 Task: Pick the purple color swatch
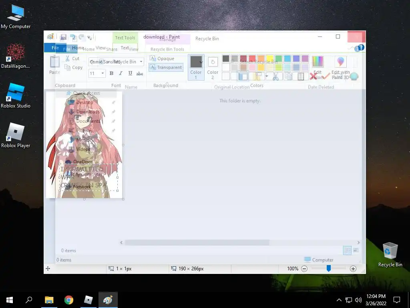tap(305, 59)
